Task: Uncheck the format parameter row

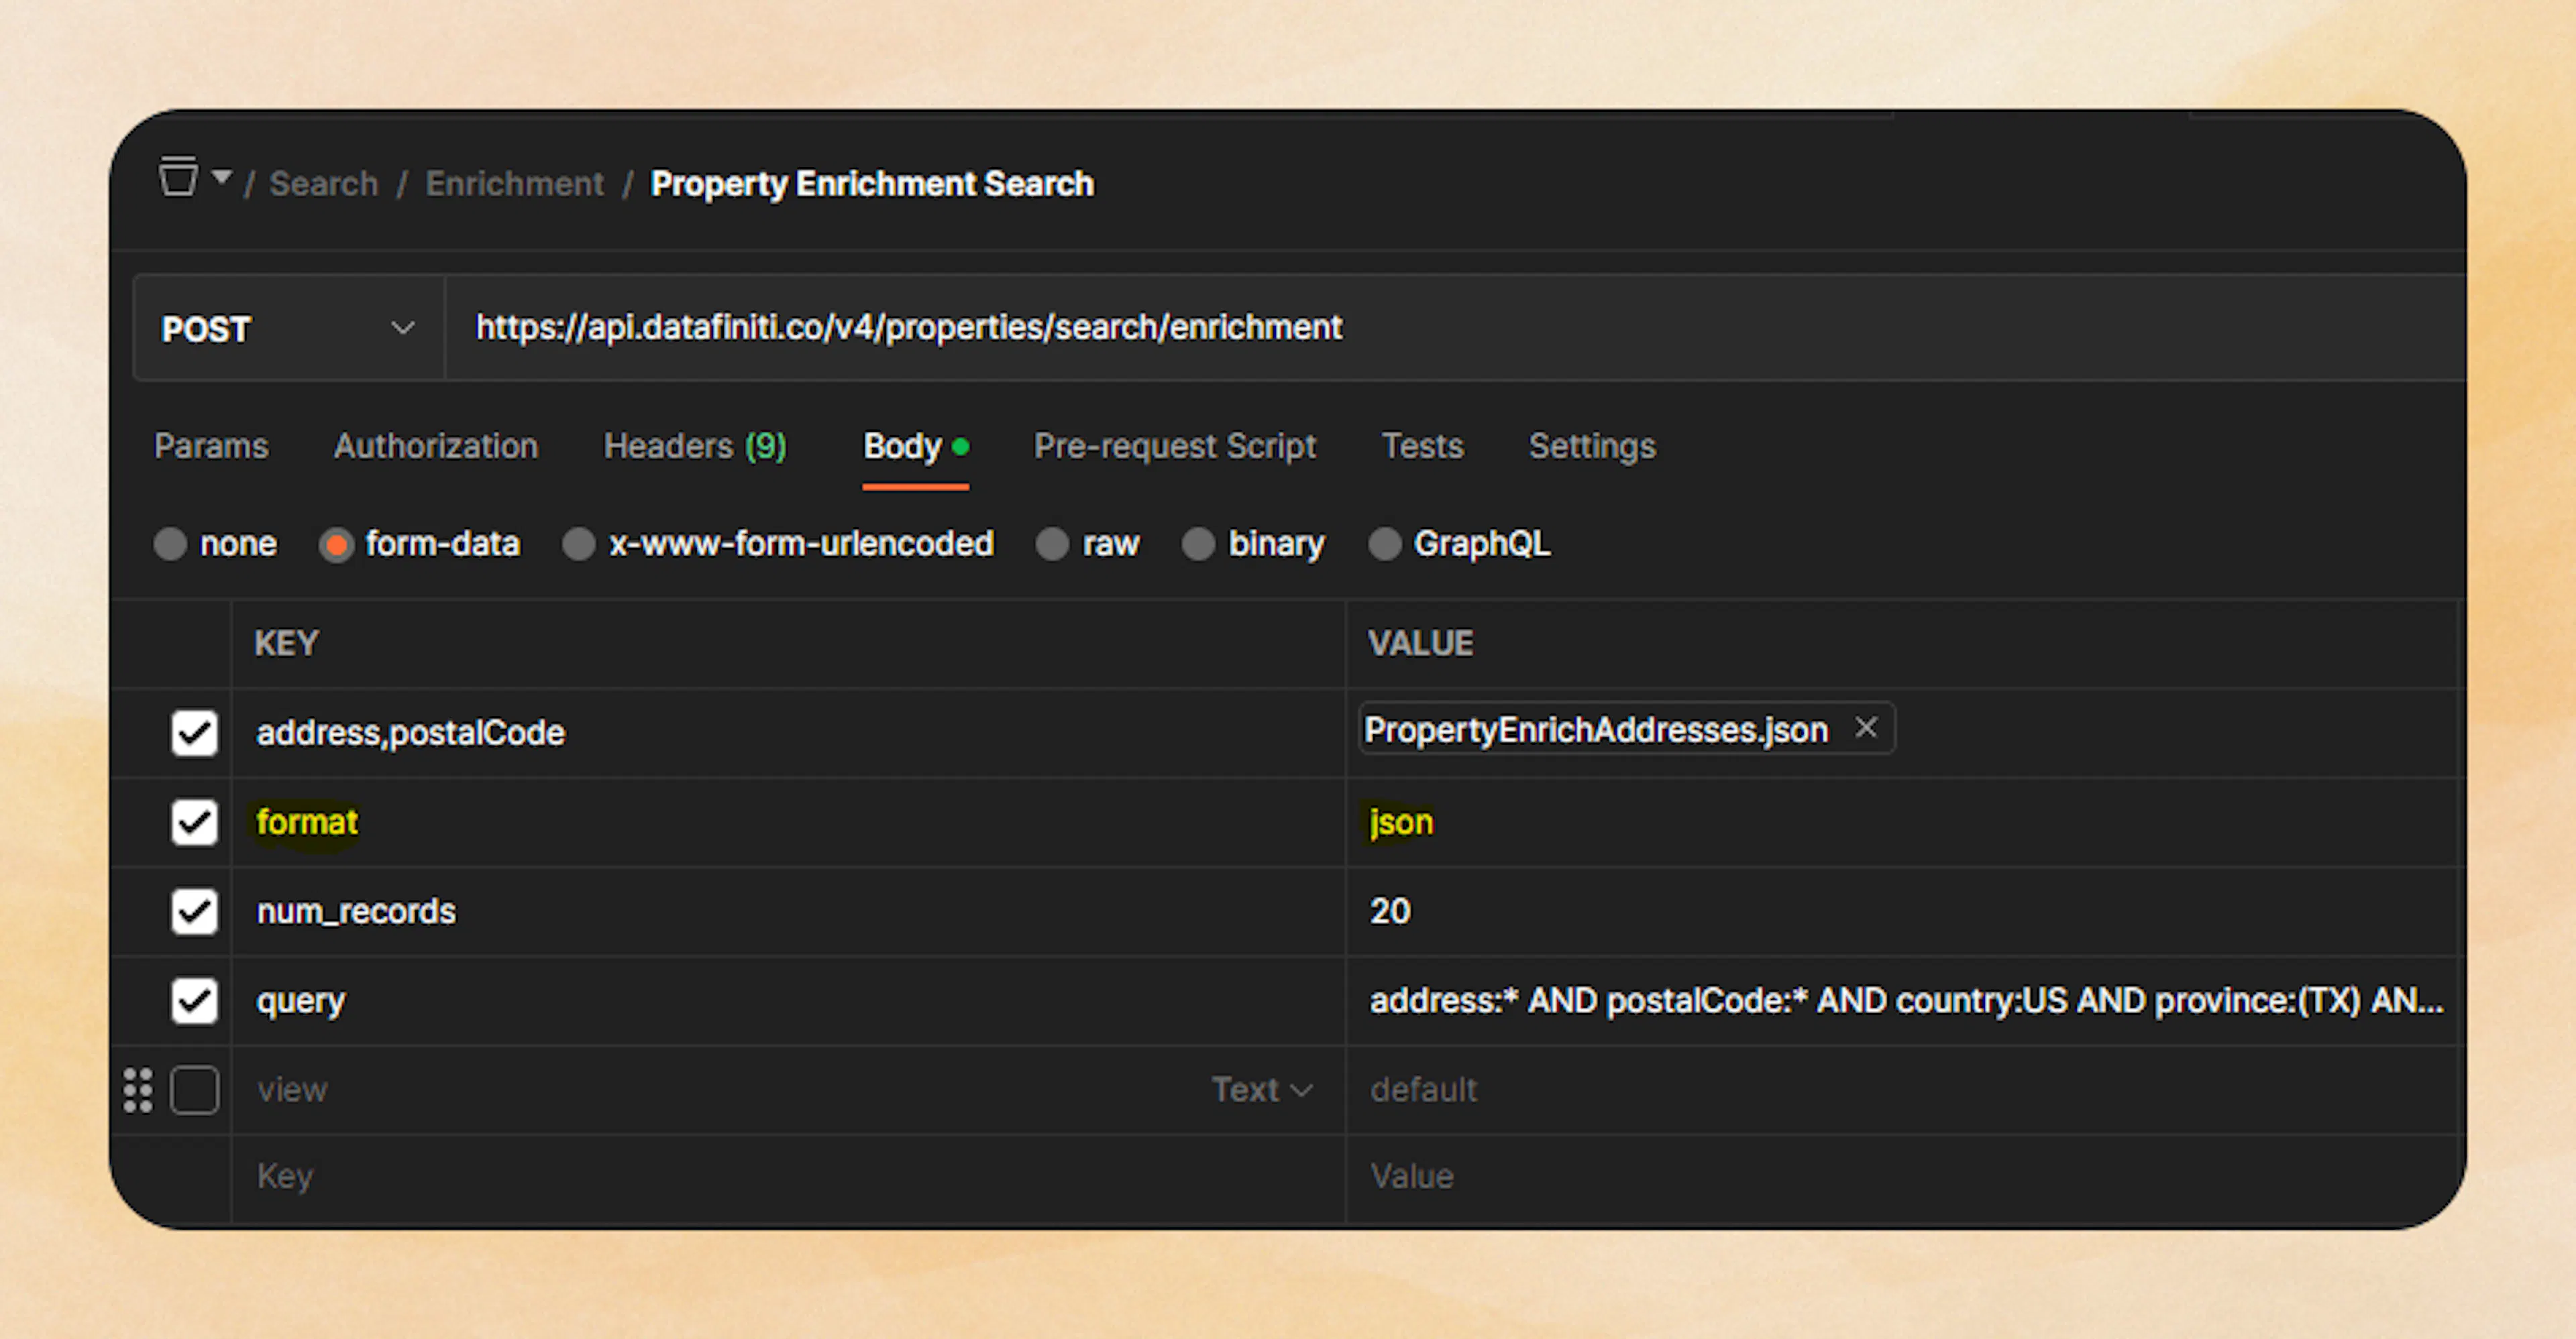Action: point(194,823)
